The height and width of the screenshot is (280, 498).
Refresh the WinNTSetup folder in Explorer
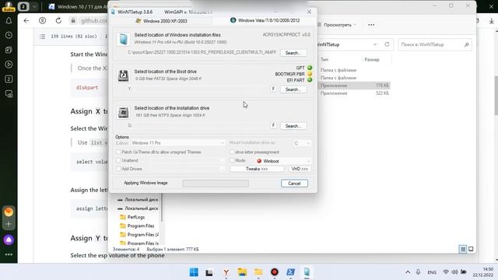(x=387, y=44)
